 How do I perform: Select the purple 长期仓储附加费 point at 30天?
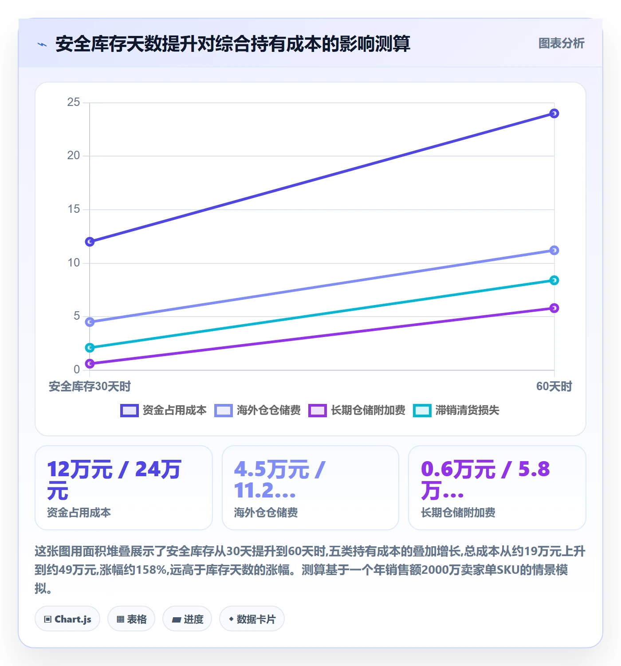click(x=90, y=364)
